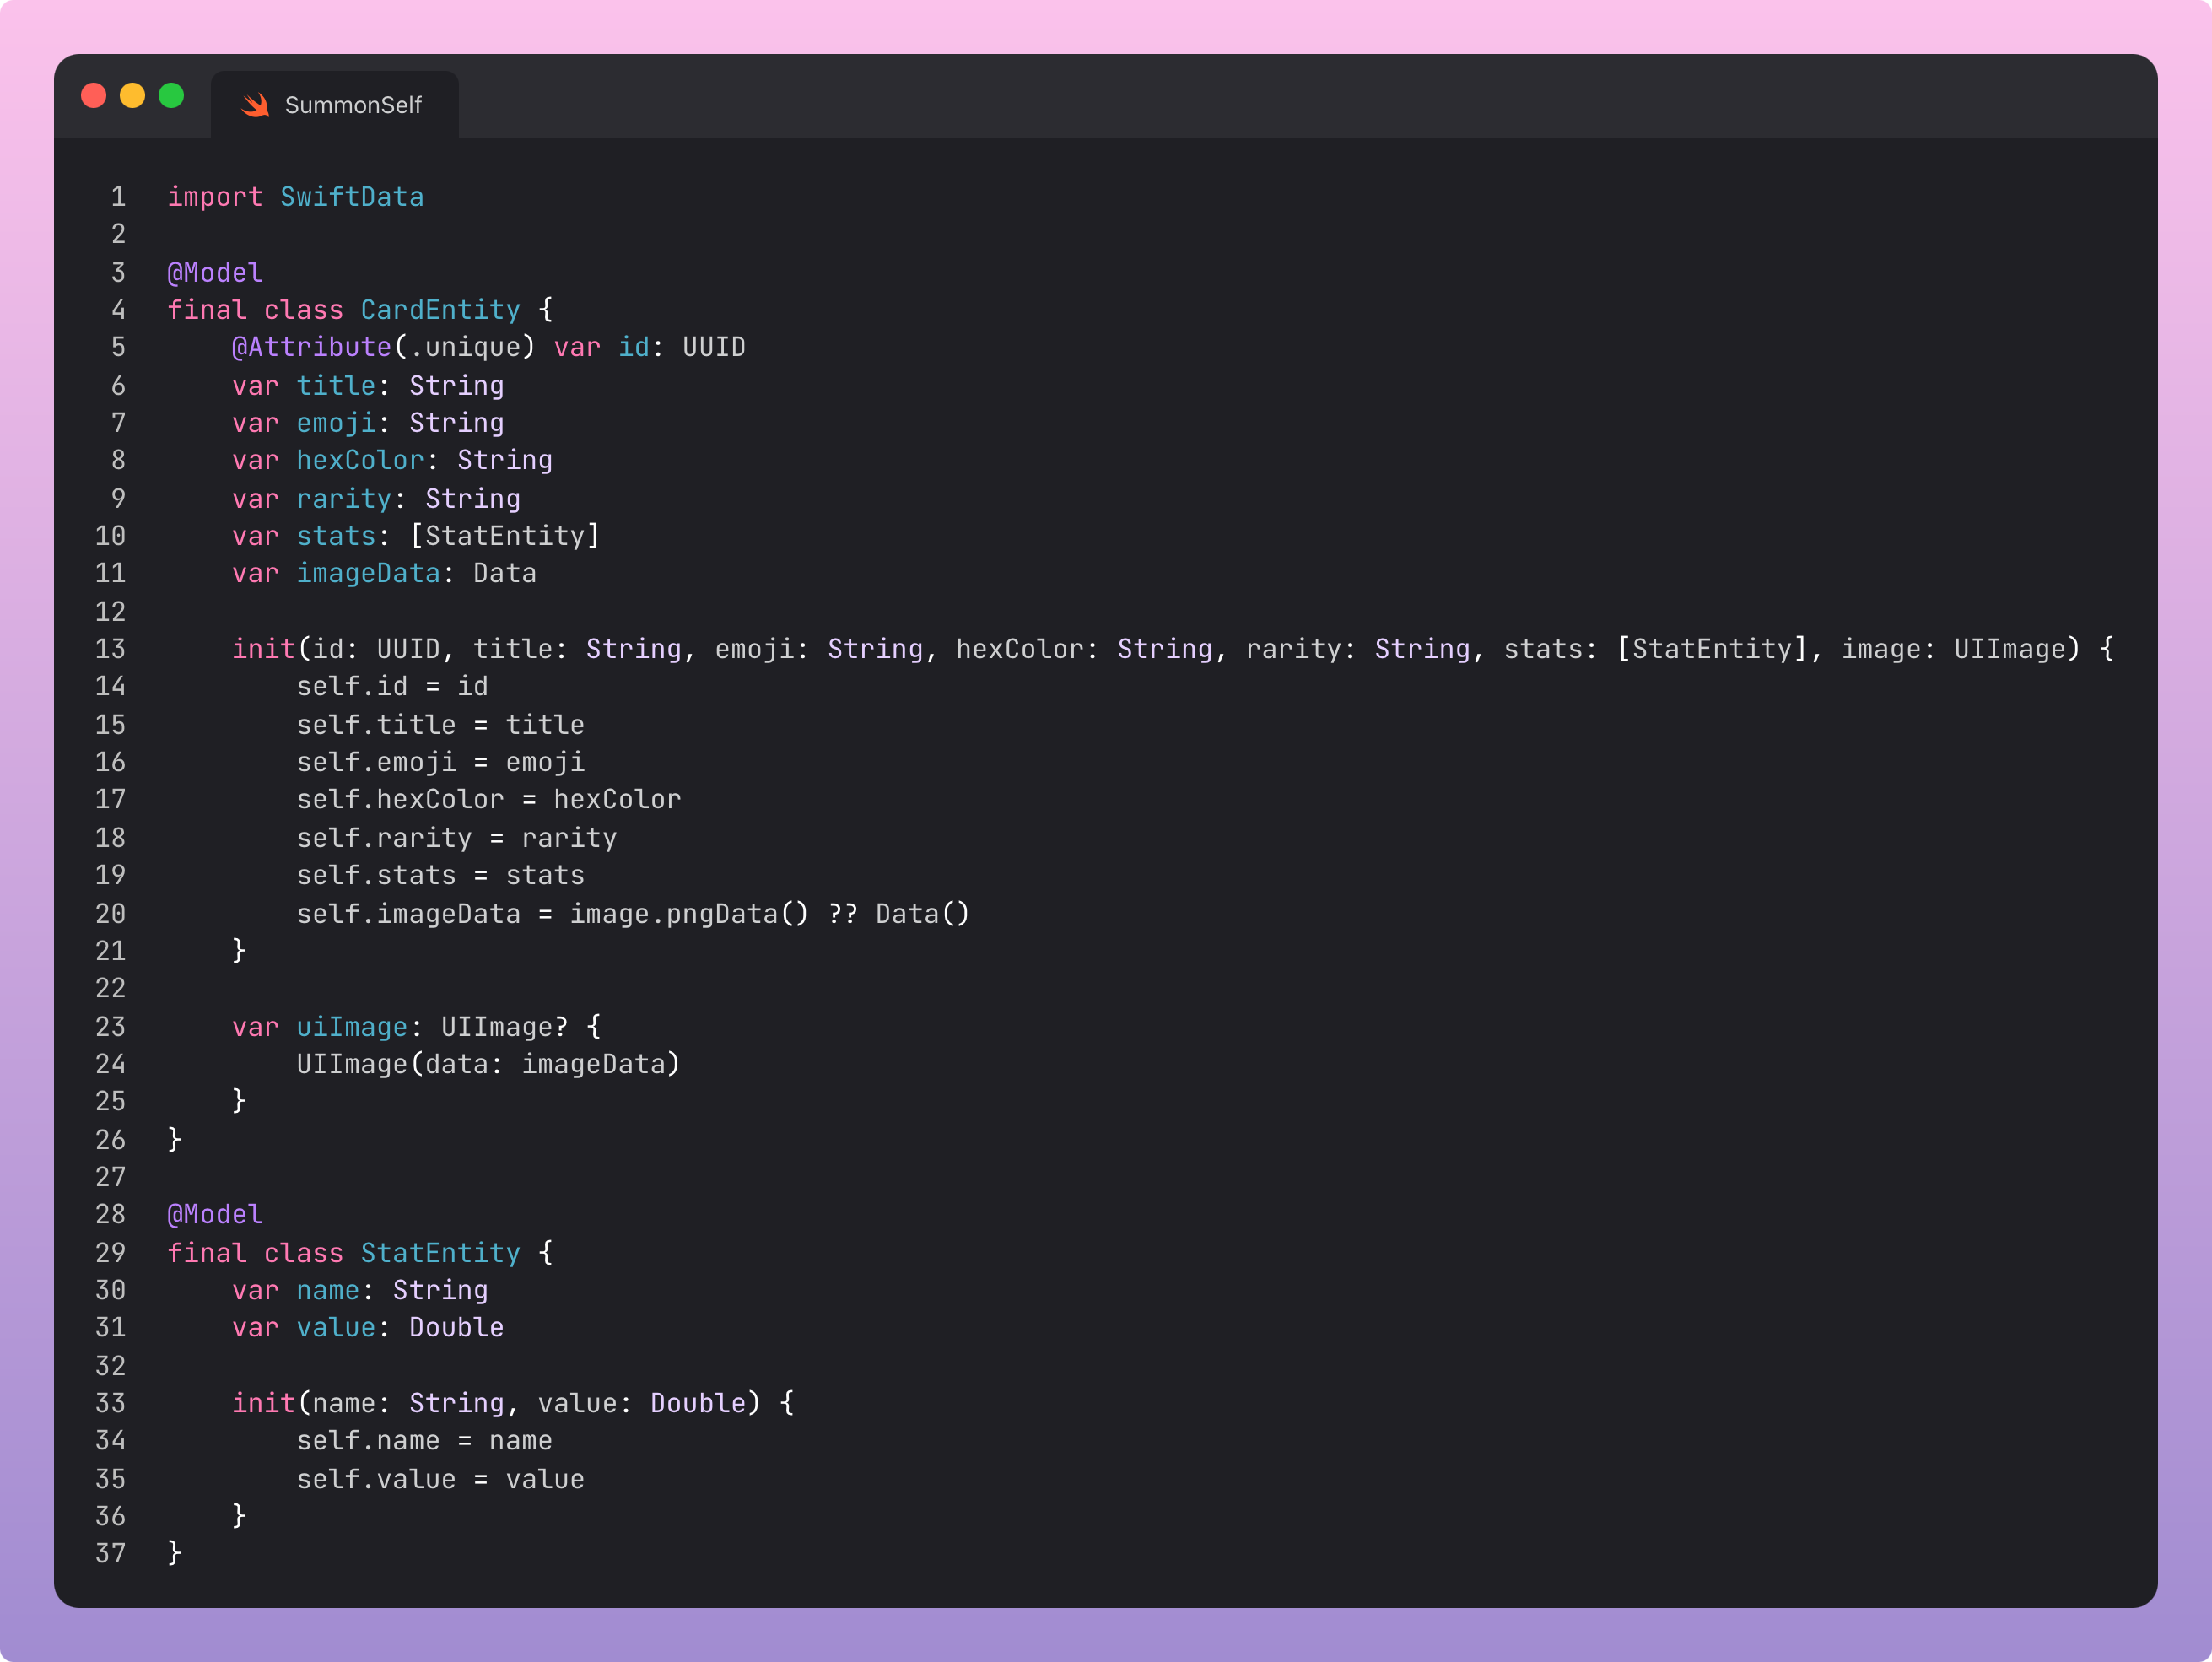Click '@Model' annotation on line 28
Image resolution: width=2212 pixels, height=1662 pixels.
point(215,1214)
